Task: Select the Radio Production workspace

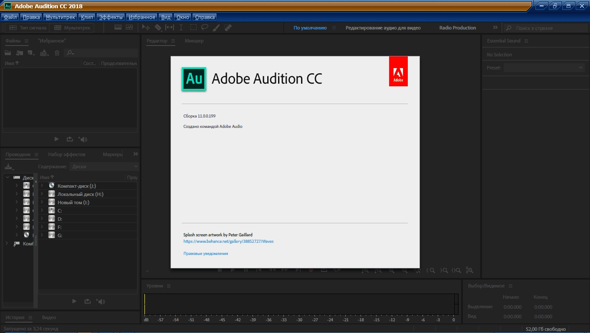Action: point(458,28)
